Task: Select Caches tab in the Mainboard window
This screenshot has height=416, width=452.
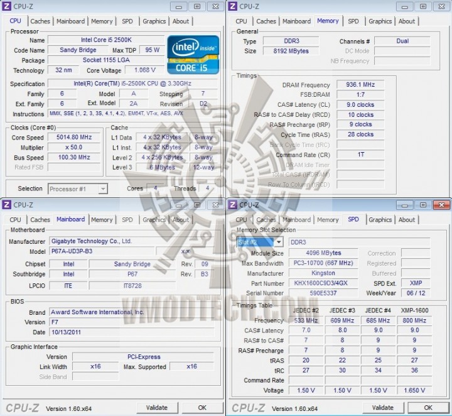Action: coord(40,220)
